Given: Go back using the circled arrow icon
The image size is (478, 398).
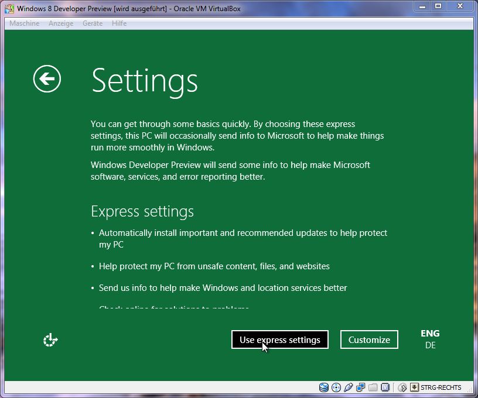Looking at the screenshot, I should pos(47,78).
